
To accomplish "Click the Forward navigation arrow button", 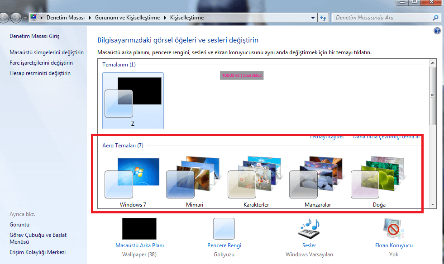I will pyautogui.click(x=16, y=18).
